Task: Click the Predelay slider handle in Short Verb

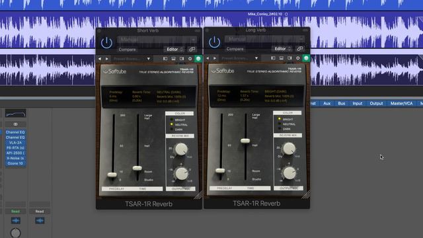Action: [112, 175]
